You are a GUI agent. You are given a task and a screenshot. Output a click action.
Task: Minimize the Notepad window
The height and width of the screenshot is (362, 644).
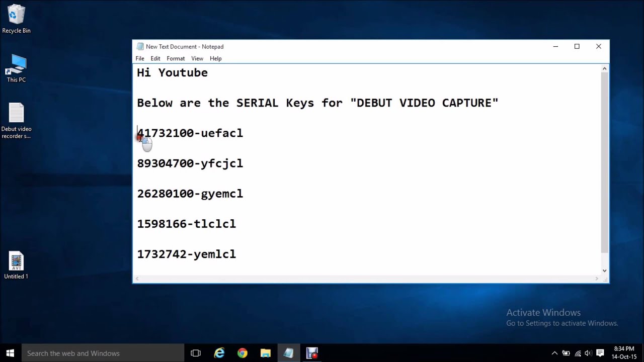[x=555, y=46]
